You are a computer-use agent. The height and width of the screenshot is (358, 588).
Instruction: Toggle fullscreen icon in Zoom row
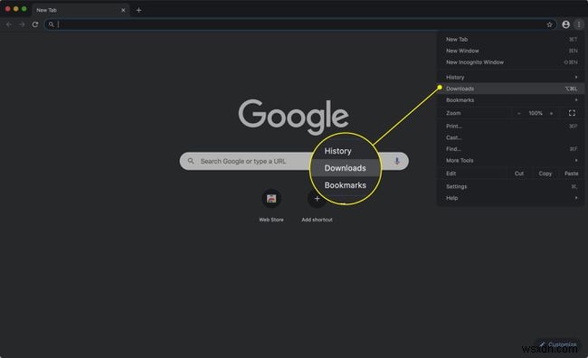point(572,113)
